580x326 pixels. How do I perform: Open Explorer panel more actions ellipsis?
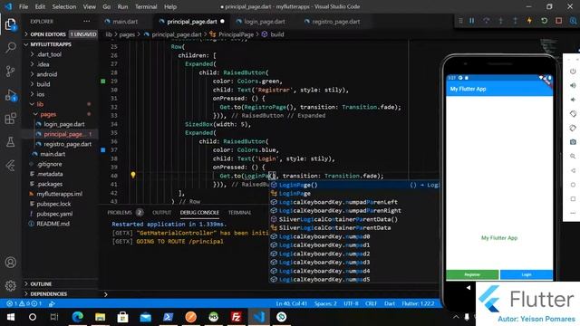(x=87, y=22)
